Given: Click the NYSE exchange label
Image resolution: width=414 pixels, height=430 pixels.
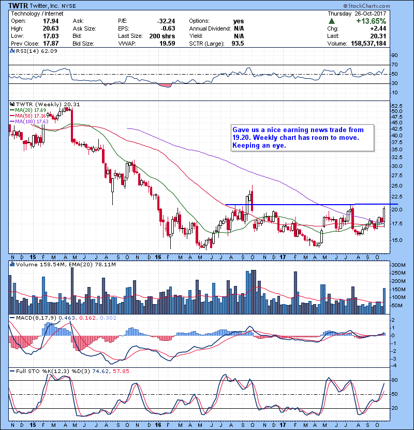Looking at the screenshot, I should (x=69, y=6).
